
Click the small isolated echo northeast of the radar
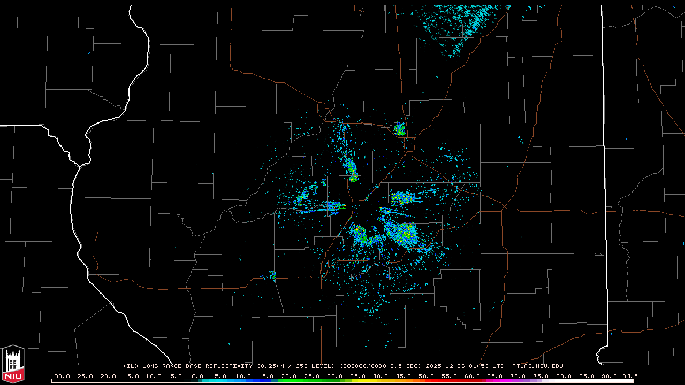coord(399,128)
